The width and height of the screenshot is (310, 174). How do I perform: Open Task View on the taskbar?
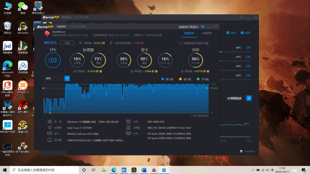click(x=94, y=170)
